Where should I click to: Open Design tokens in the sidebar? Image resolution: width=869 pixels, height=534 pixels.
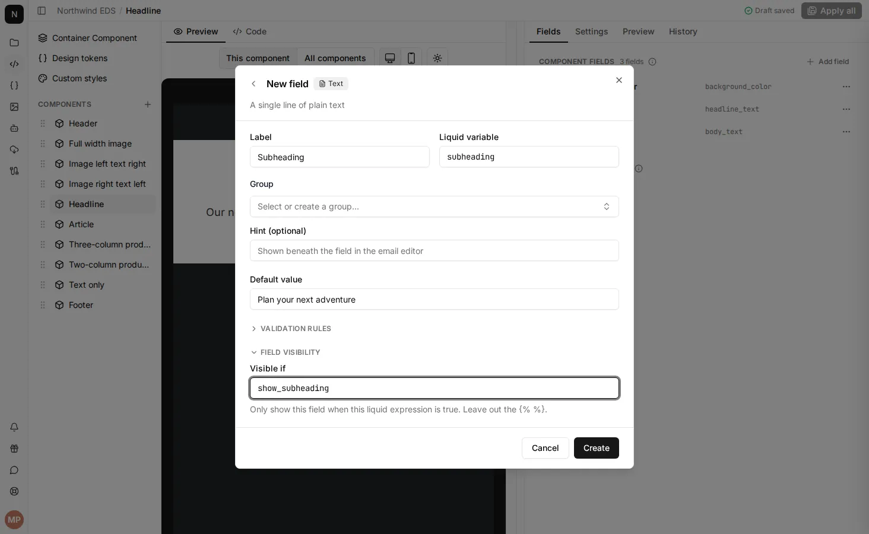pyautogui.click(x=95, y=58)
